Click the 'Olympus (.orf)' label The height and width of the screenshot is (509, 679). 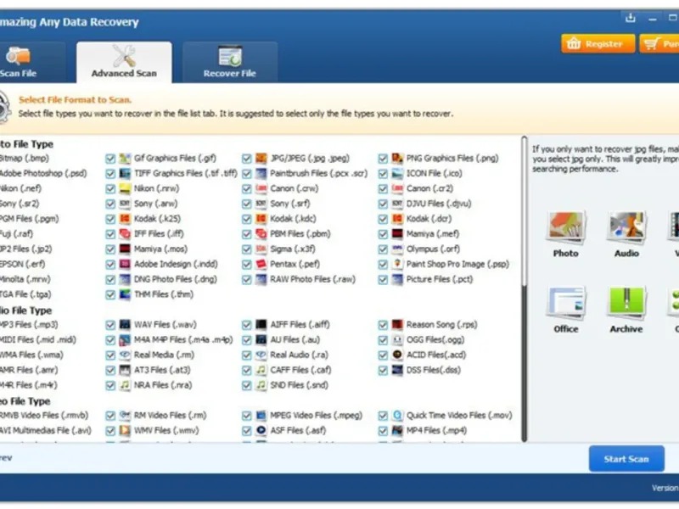tap(433, 249)
